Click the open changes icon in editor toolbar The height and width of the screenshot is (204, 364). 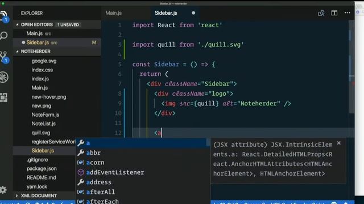pyautogui.click(x=321, y=13)
